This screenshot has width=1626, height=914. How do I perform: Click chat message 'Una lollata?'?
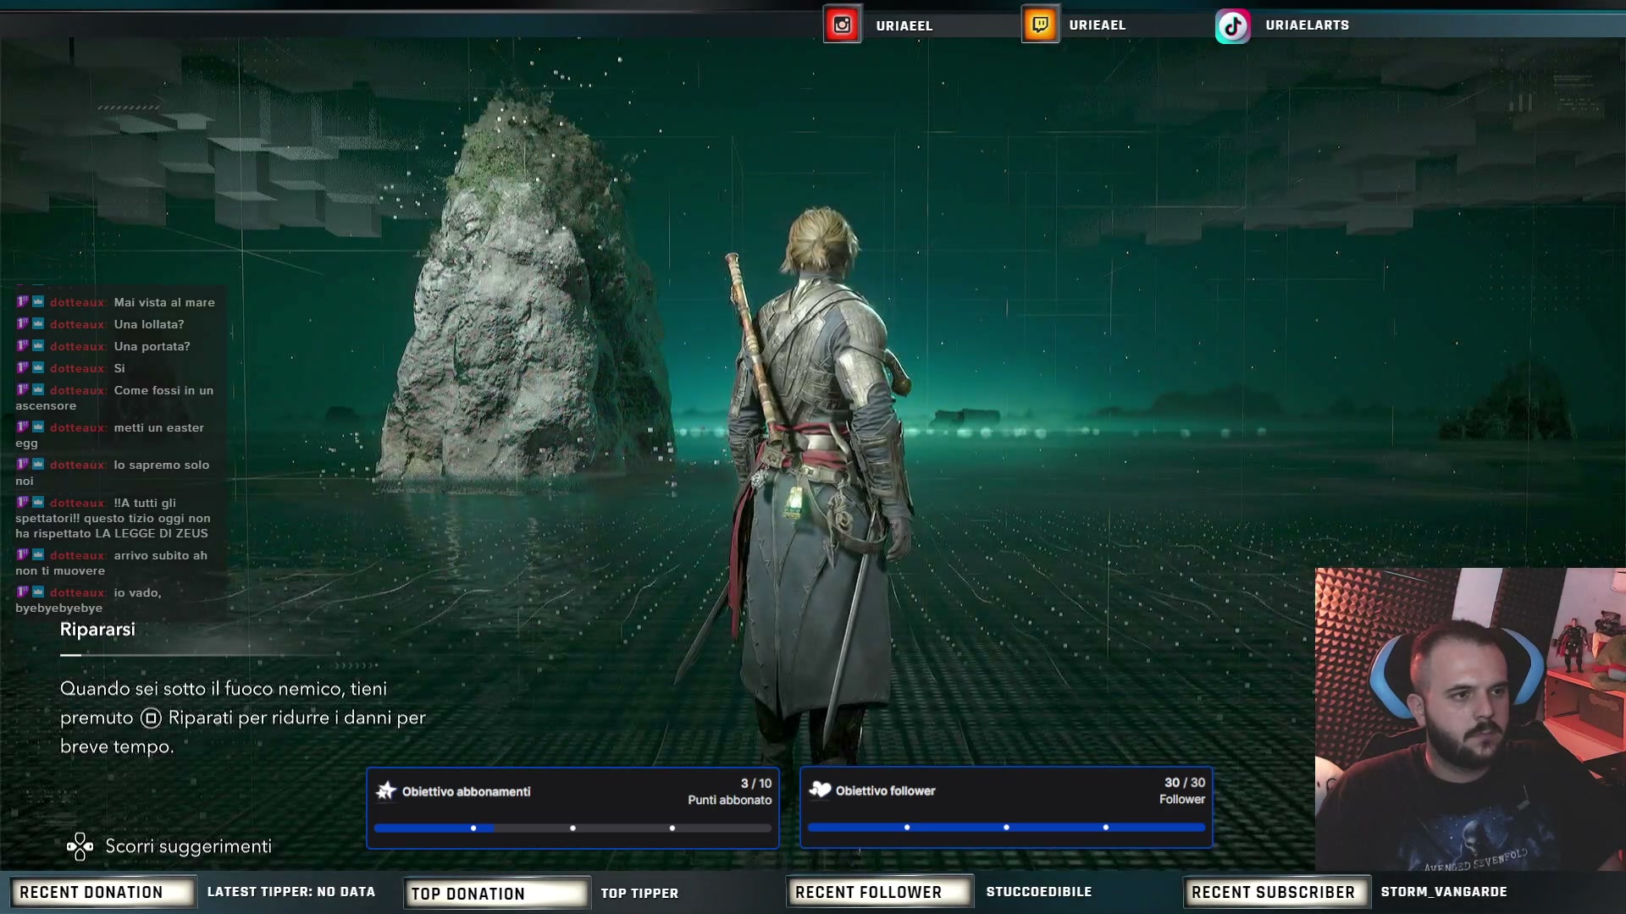click(x=149, y=324)
